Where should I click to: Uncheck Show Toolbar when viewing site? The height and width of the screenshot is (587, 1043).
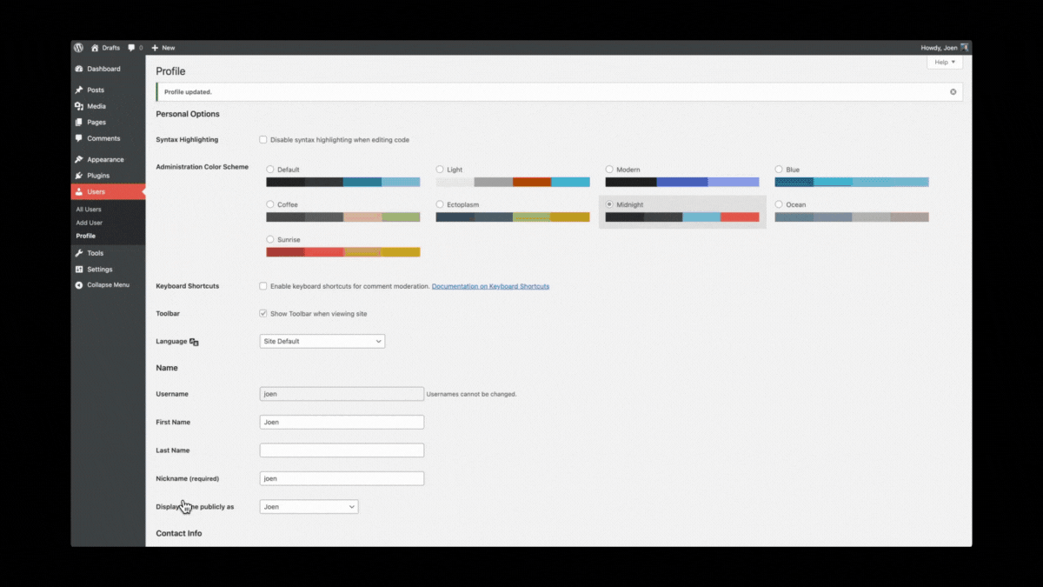pos(263,314)
